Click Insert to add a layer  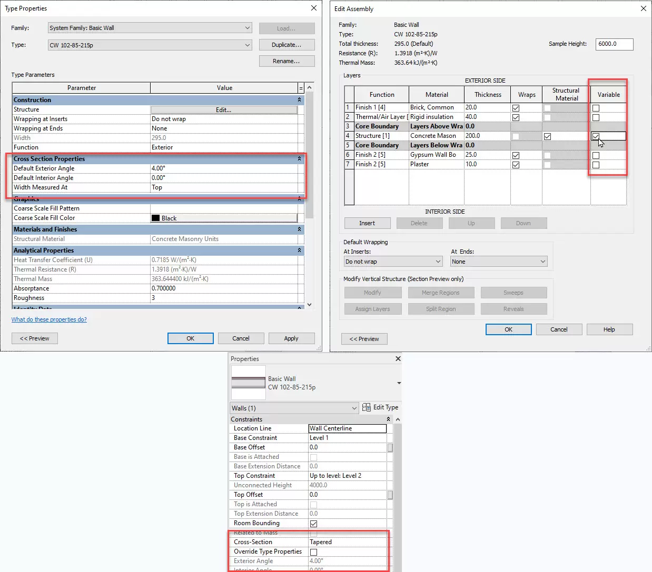coord(367,223)
